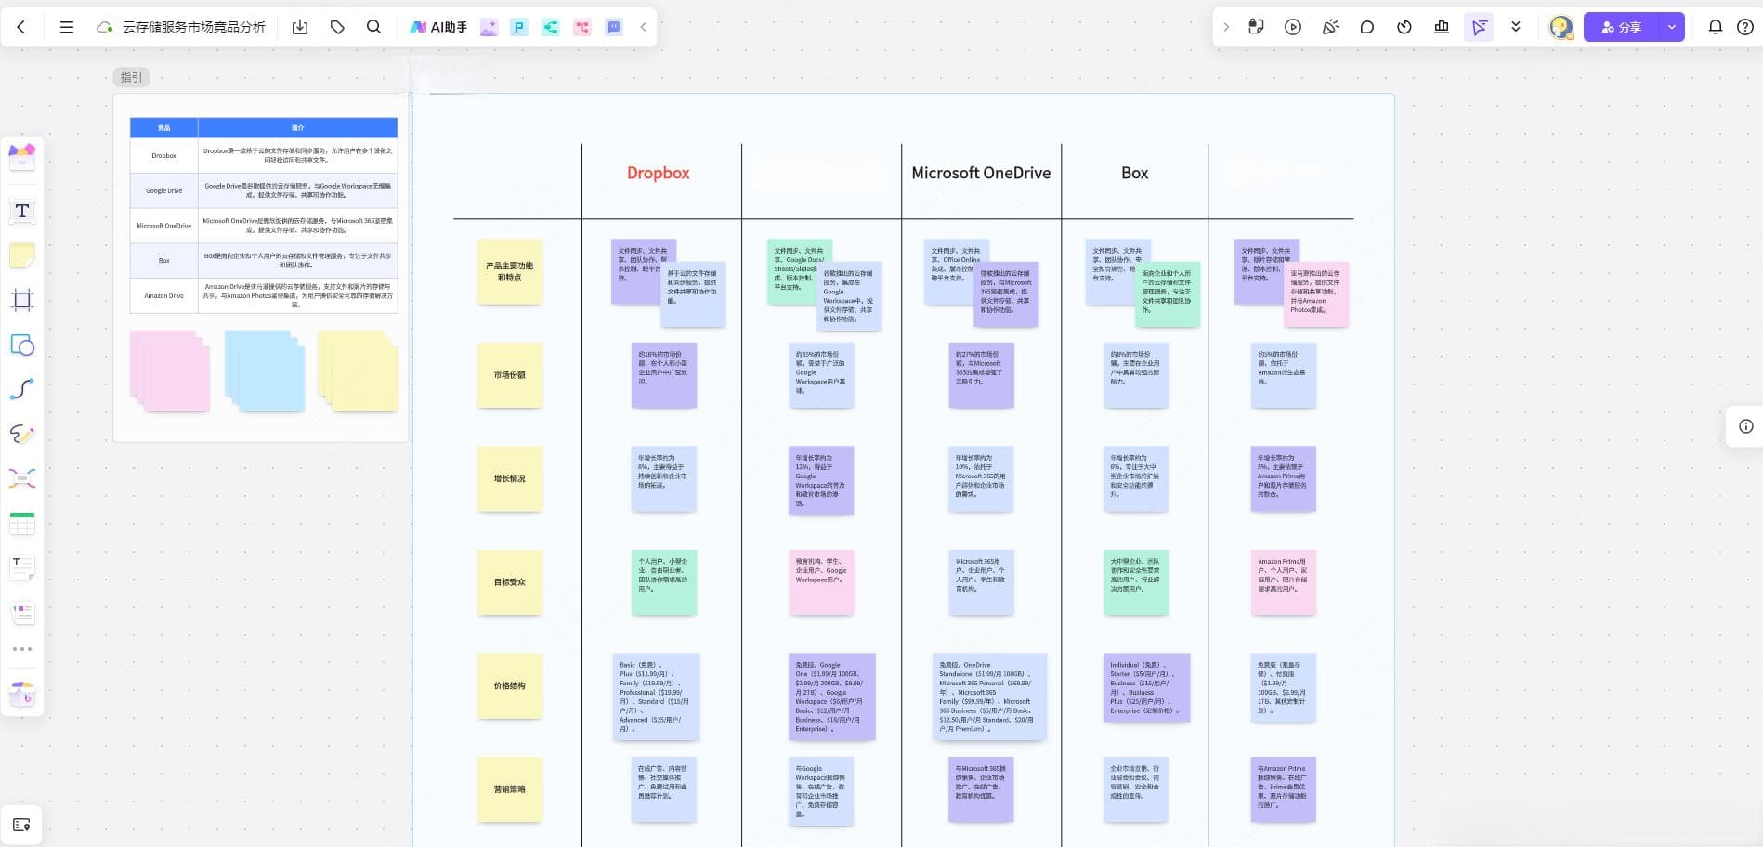The width and height of the screenshot is (1763, 847).
Task: Pick the pink sticky note stack
Action: [x=170, y=371]
